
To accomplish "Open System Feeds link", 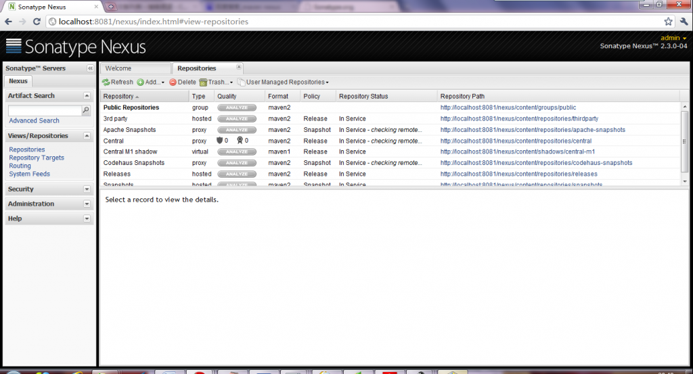I will (x=30, y=174).
